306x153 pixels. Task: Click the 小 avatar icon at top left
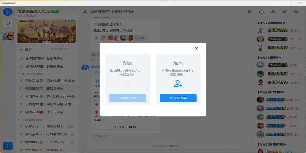point(8,11)
